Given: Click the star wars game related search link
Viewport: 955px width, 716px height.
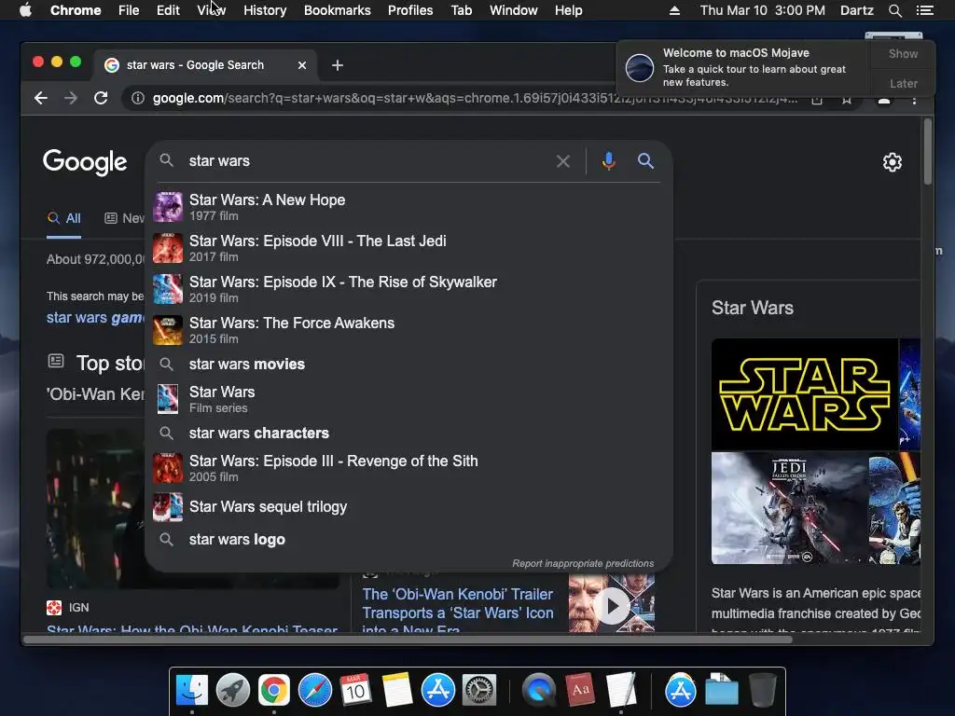Looking at the screenshot, I should click(x=96, y=317).
